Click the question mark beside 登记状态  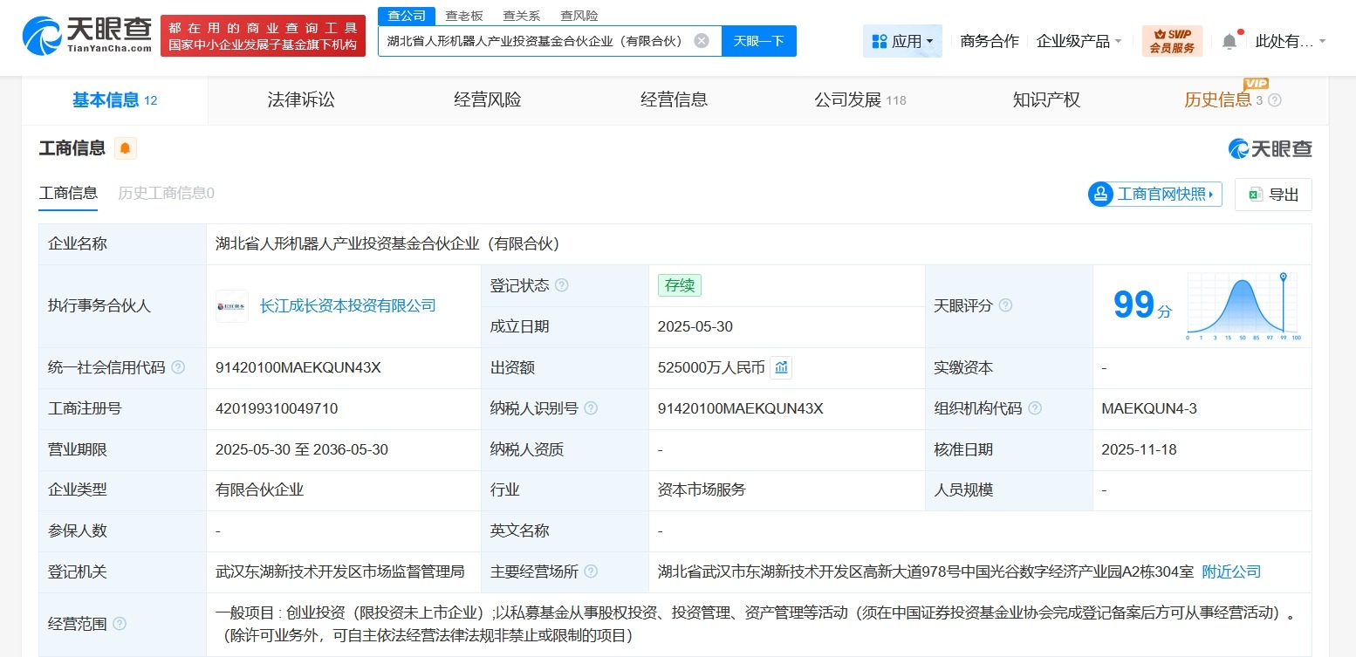562,285
